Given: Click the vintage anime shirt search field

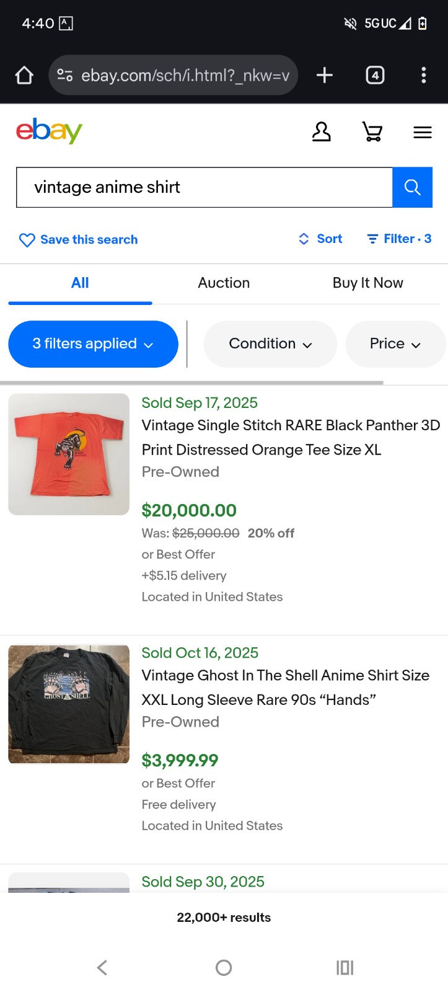Looking at the screenshot, I should [x=204, y=187].
